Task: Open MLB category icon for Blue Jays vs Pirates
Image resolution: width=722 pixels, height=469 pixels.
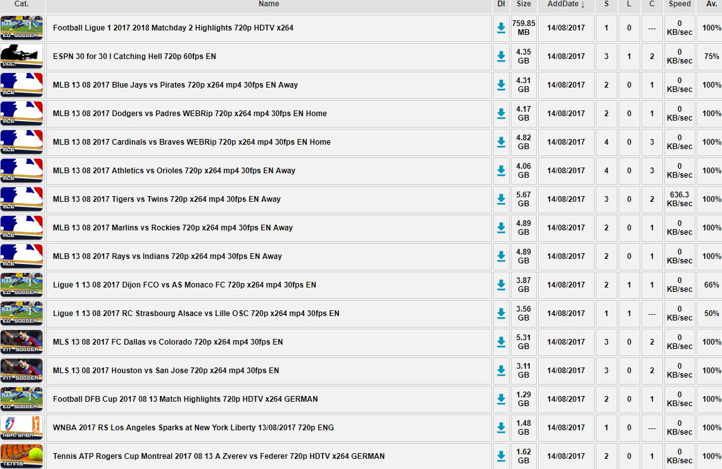Action: pyautogui.click(x=22, y=85)
